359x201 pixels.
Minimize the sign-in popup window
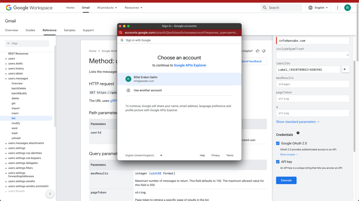(x=124, y=26)
